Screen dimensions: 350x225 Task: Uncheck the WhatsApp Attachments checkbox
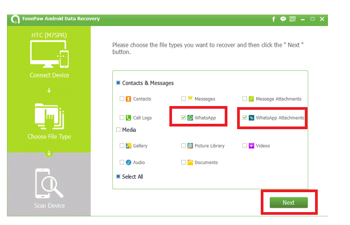click(245, 117)
